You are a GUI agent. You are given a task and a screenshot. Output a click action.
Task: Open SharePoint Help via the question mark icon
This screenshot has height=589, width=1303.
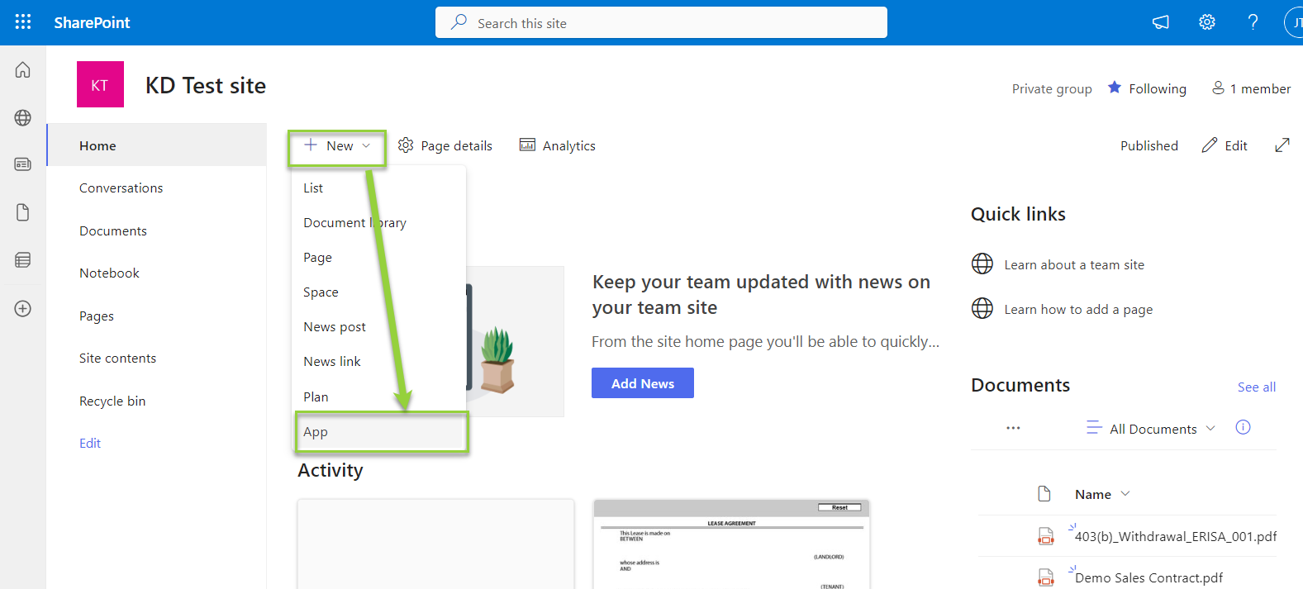click(1252, 22)
